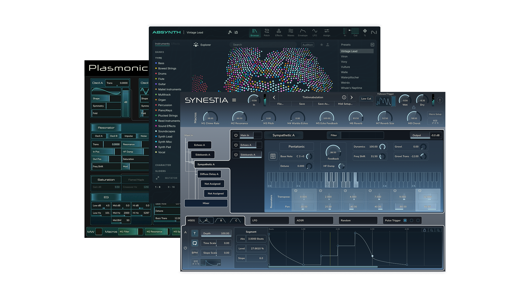Go to previous Synestia preset arrow
The height and width of the screenshot is (298, 530).
(274, 97)
